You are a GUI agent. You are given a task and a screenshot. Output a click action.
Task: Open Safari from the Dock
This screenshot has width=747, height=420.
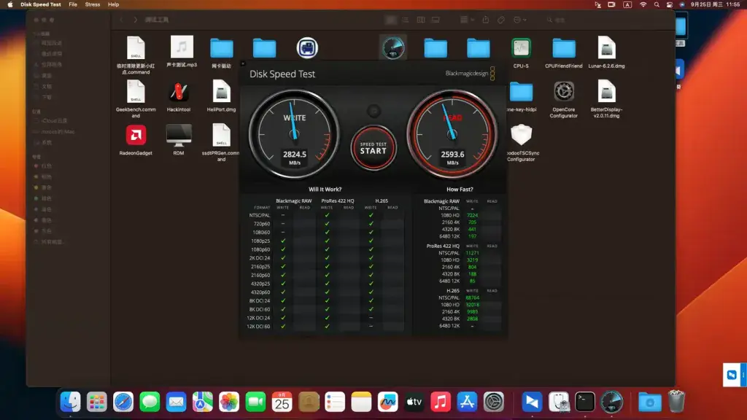point(123,402)
